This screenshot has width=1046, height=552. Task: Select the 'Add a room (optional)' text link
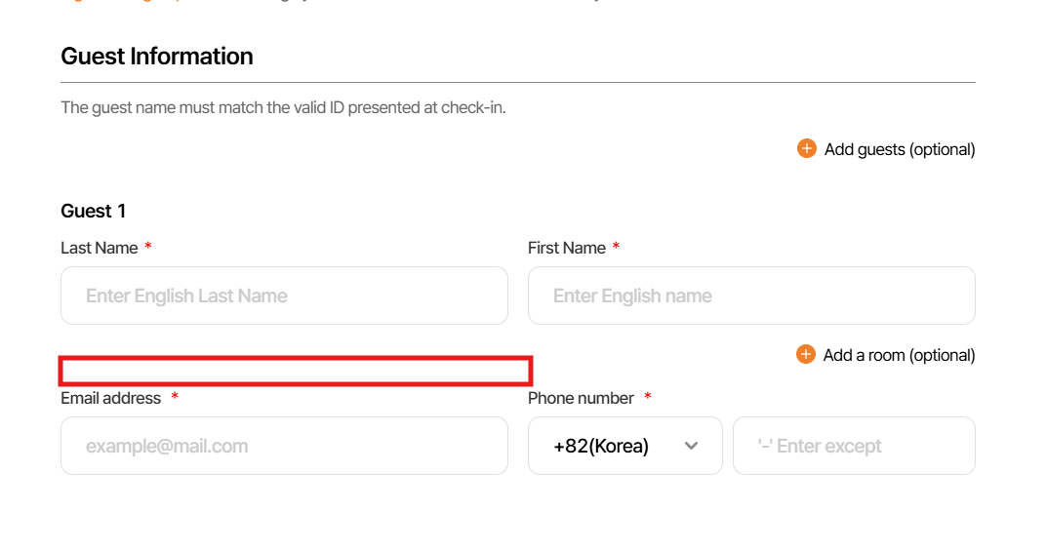(899, 355)
